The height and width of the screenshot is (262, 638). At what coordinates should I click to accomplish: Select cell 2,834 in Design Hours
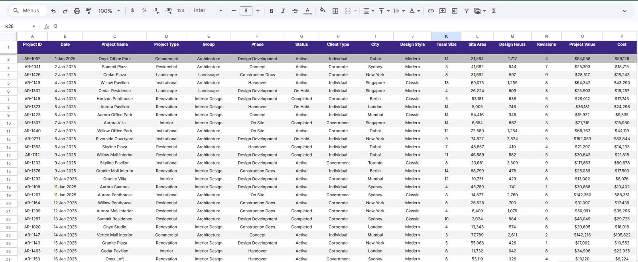[512, 139]
